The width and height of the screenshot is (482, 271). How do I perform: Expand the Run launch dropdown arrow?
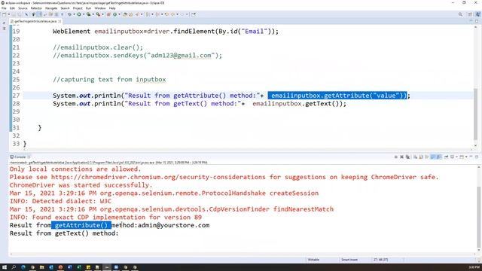click(x=84, y=14)
